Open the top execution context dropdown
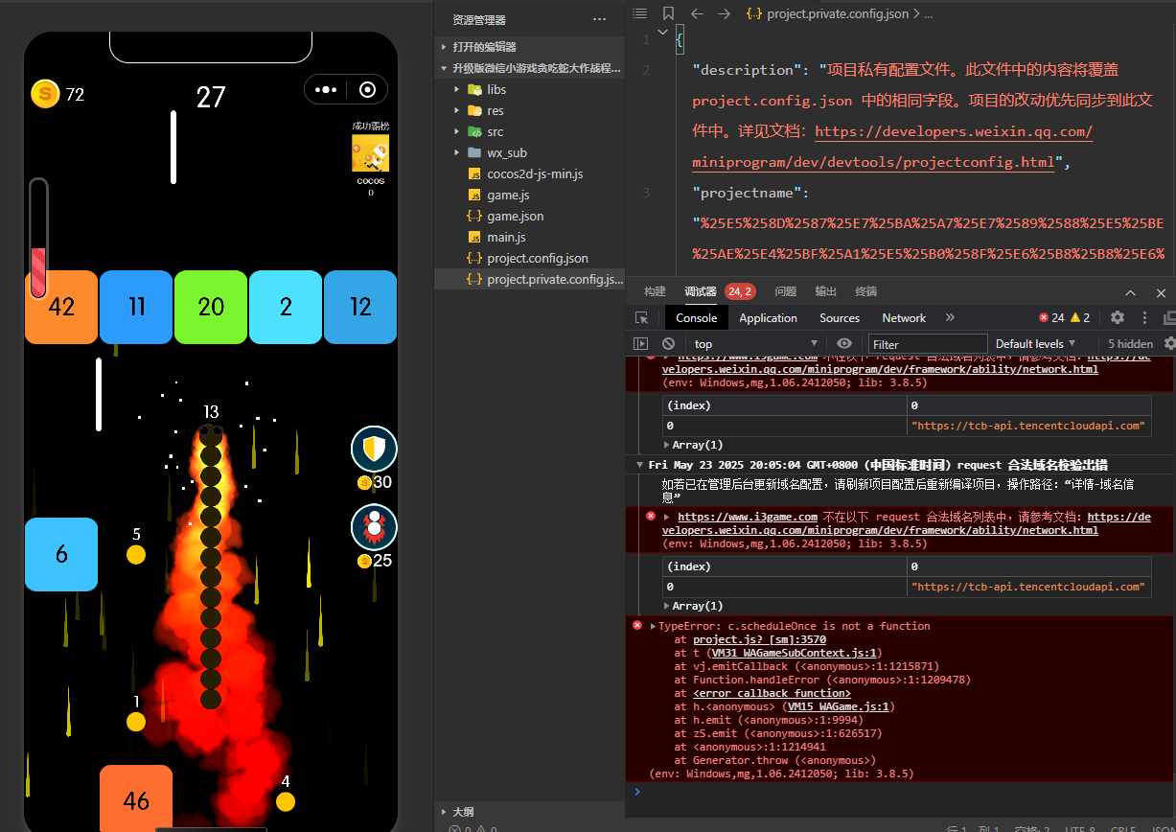1176x832 pixels. pyautogui.click(x=755, y=344)
